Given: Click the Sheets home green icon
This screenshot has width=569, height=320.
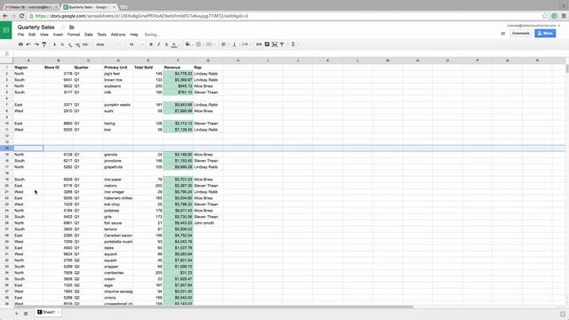Looking at the screenshot, I should pyautogui.click(x=6, y=30).
